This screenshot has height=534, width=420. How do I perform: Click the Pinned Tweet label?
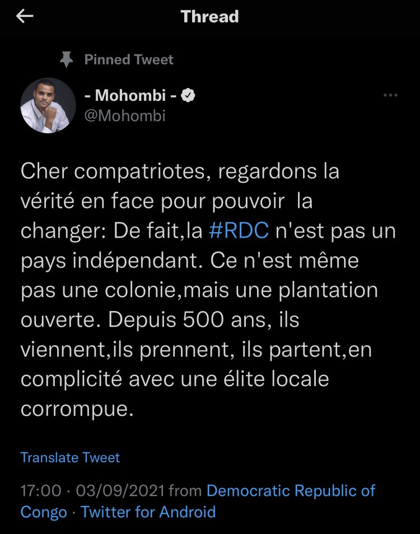[129, 60]
